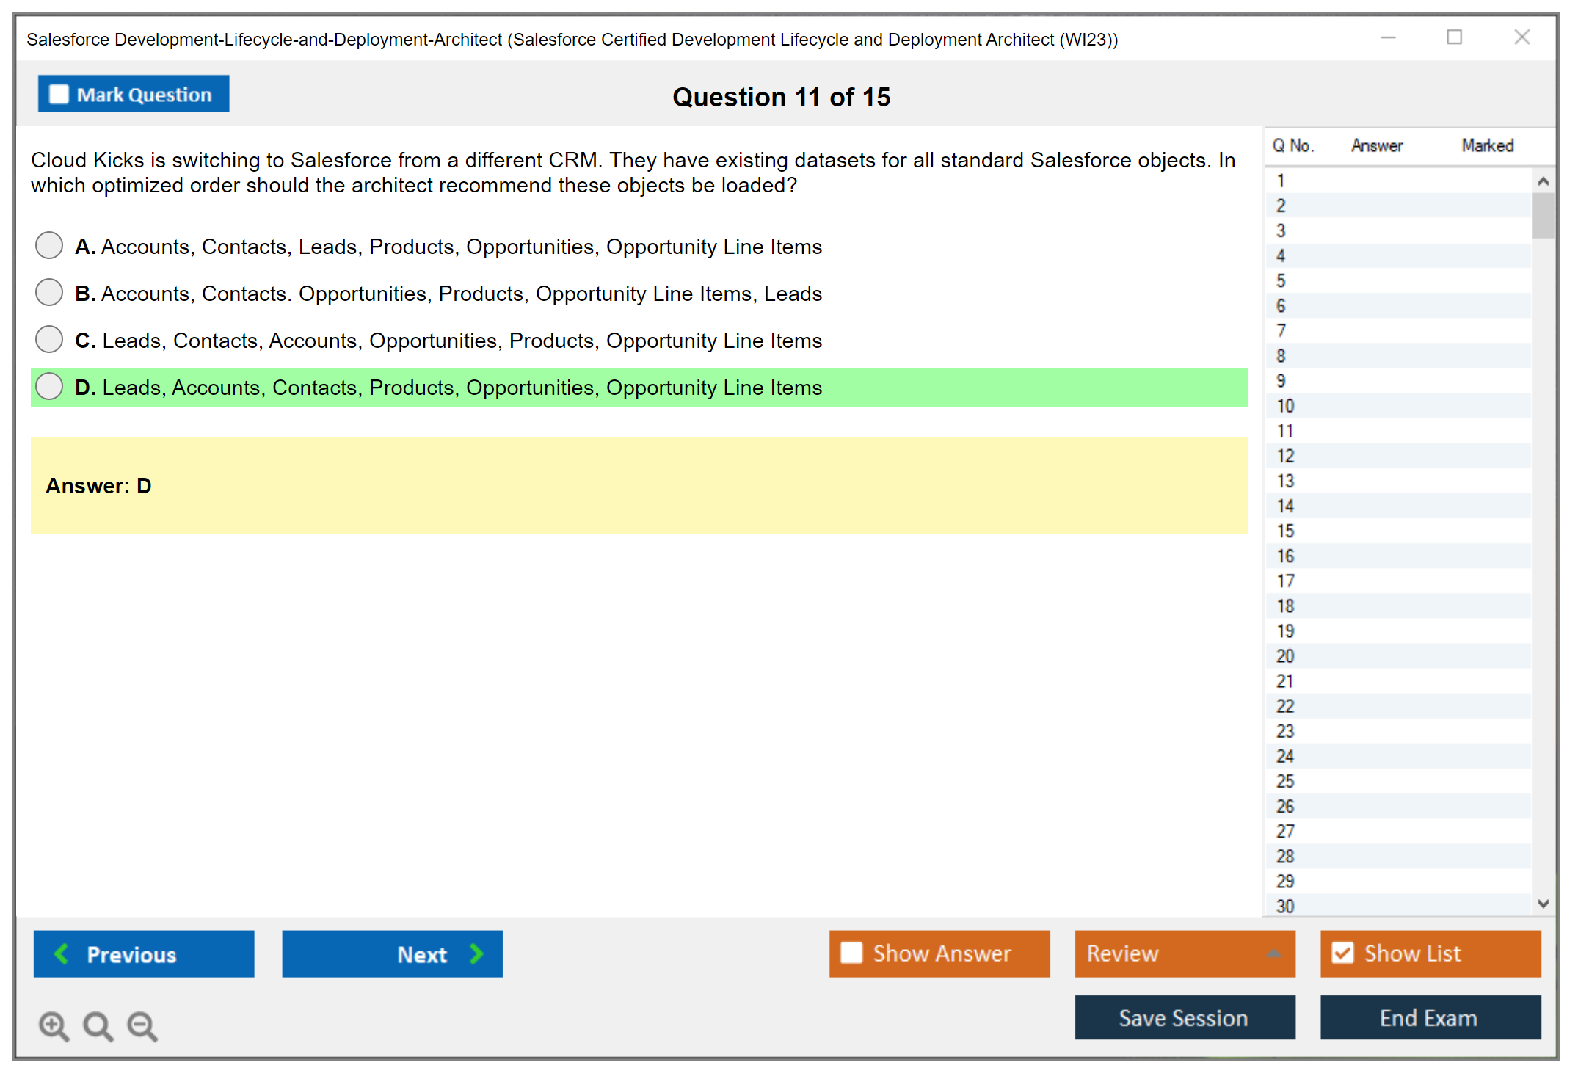Image resolution: width=1578 pixels, height=1079 pixels.
Task: Click the zoom in magnifier icon
Action: (54, 1025)
